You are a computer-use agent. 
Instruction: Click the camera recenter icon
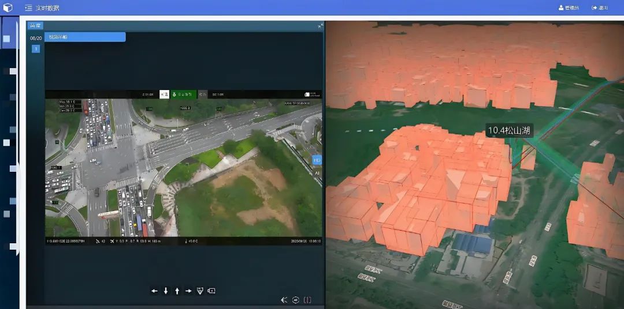[211, 291]
